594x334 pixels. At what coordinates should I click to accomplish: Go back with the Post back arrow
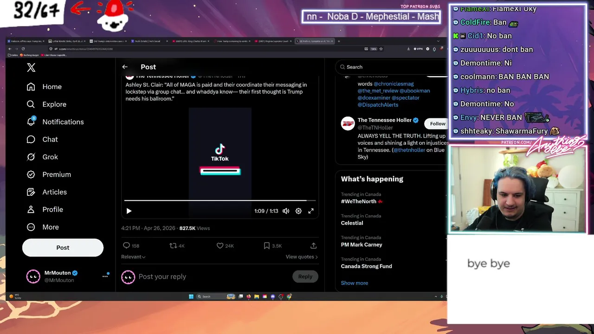pos(125,67)
